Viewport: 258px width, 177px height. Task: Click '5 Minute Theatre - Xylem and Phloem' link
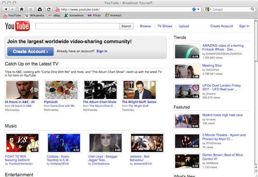coord(224,137)
